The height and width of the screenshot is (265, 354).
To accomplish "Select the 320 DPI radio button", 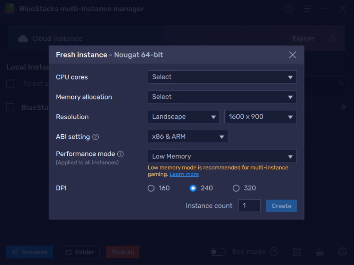I will point(236,188).
